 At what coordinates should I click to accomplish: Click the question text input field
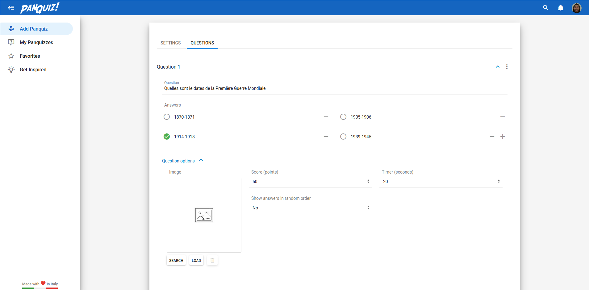point(335,88)
